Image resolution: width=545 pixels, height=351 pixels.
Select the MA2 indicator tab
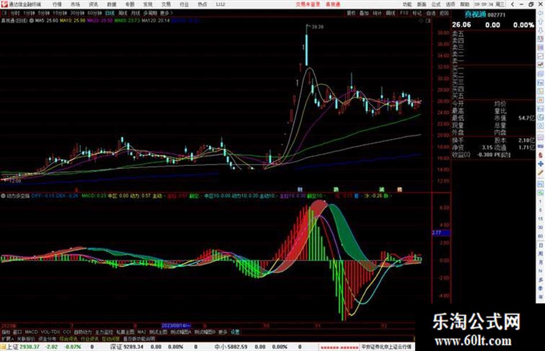click(x=142, y=332)
